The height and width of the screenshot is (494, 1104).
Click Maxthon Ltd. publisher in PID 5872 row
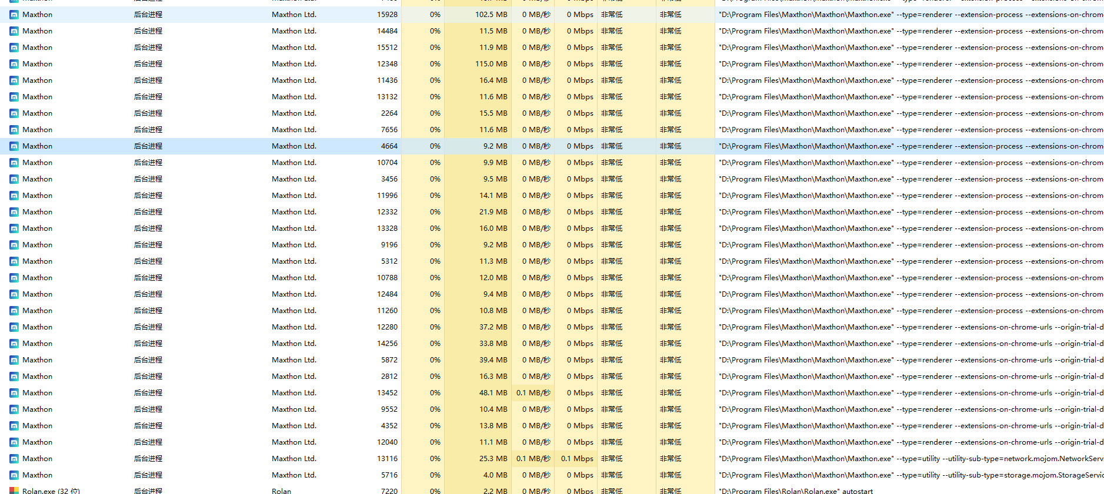click(x=293, y=360)
